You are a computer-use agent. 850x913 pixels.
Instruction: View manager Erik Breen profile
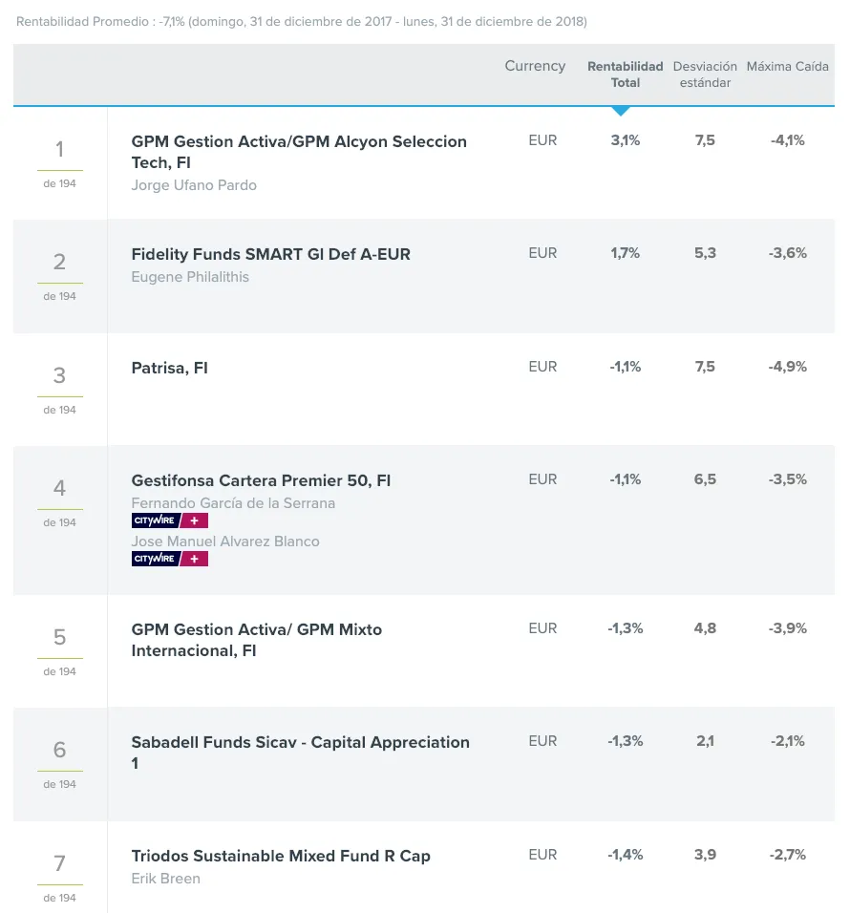[165, 879]
